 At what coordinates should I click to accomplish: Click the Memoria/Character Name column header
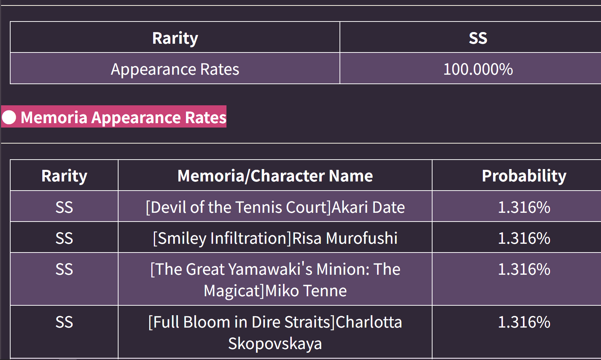click(275, 176)
